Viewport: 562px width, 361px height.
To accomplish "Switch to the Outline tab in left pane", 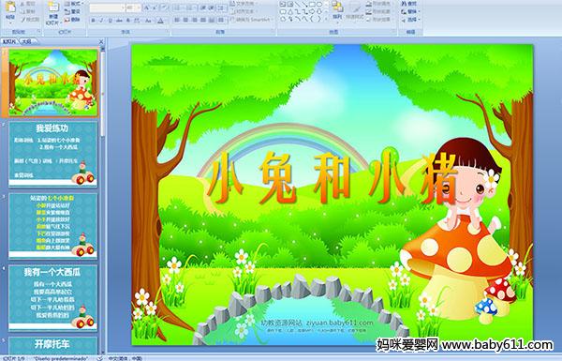I will pos(26,41).
